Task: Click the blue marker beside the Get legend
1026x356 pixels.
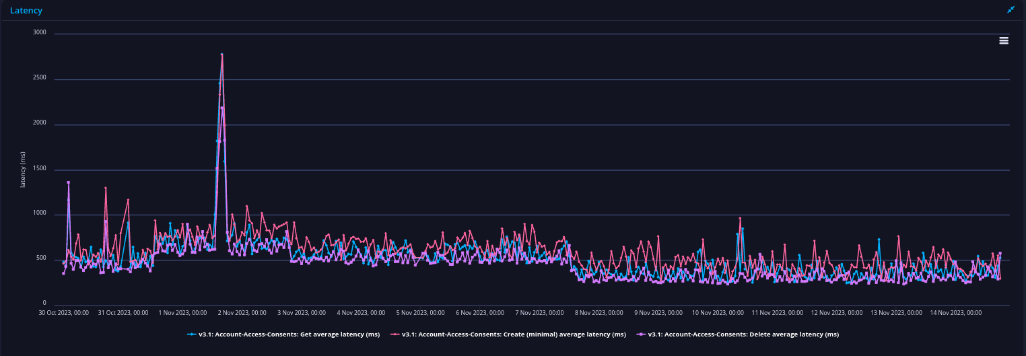Action: pyautogui.click(x=193, y=334)
